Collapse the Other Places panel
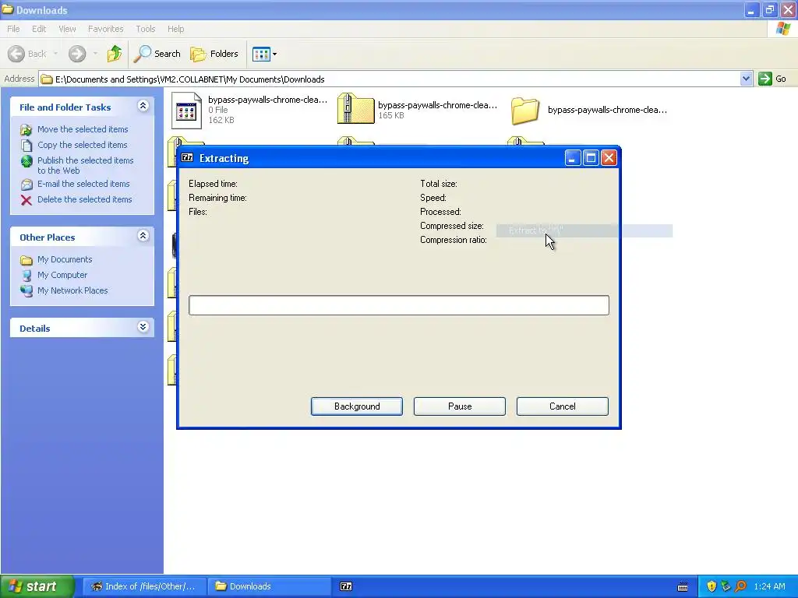The height and width of the screenshot is (598, 798). click(143, 236)
